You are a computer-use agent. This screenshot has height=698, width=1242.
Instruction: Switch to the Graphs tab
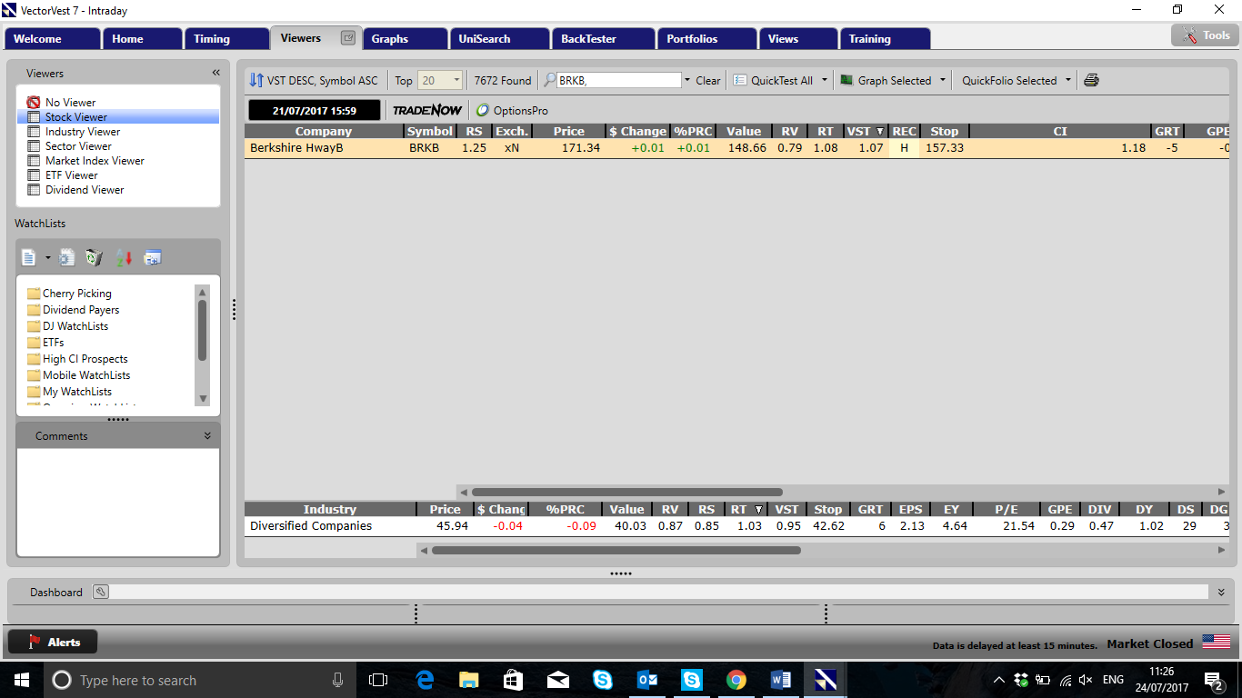tap(406, 39)
